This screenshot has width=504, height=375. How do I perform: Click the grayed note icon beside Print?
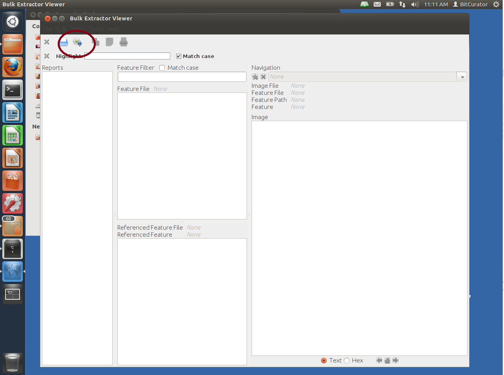pyautogui.click(x=110, y=42)
